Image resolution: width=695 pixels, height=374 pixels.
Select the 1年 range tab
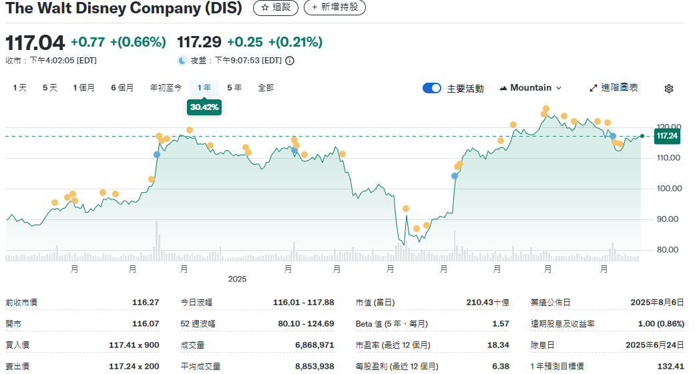pyautogui.click(x=204, y=87)
